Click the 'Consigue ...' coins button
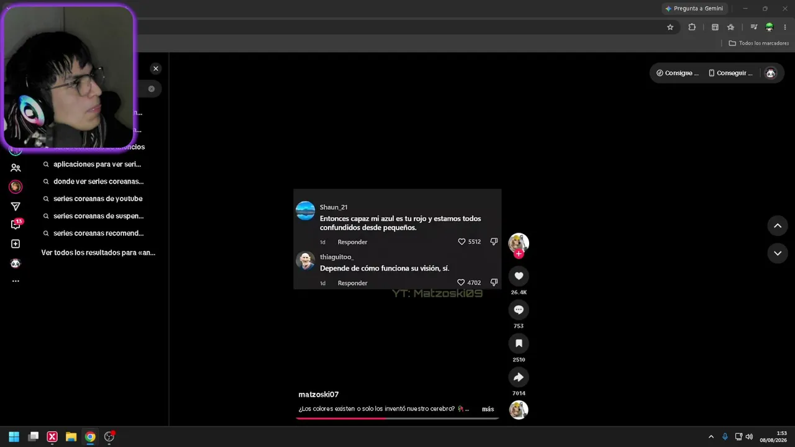795x447 pixels. 677,73
